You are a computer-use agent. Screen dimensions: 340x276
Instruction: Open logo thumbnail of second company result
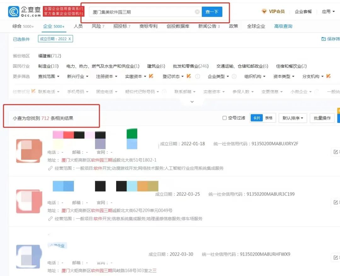coord(29,201)
